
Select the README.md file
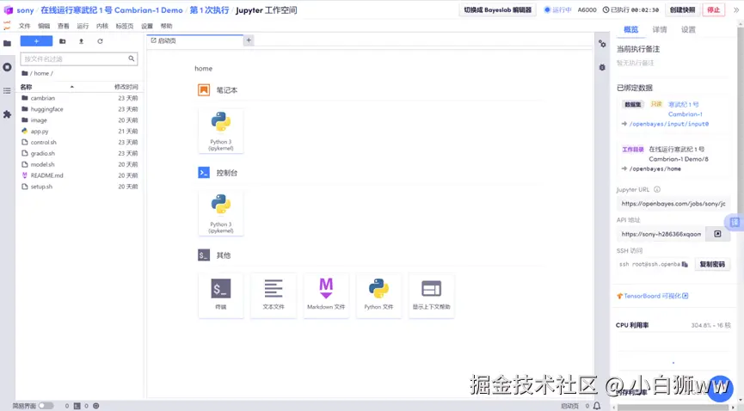tap(80, 175)
